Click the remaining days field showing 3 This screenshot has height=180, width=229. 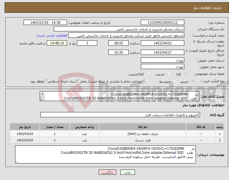pyautogui.click(x=87, y=43)
